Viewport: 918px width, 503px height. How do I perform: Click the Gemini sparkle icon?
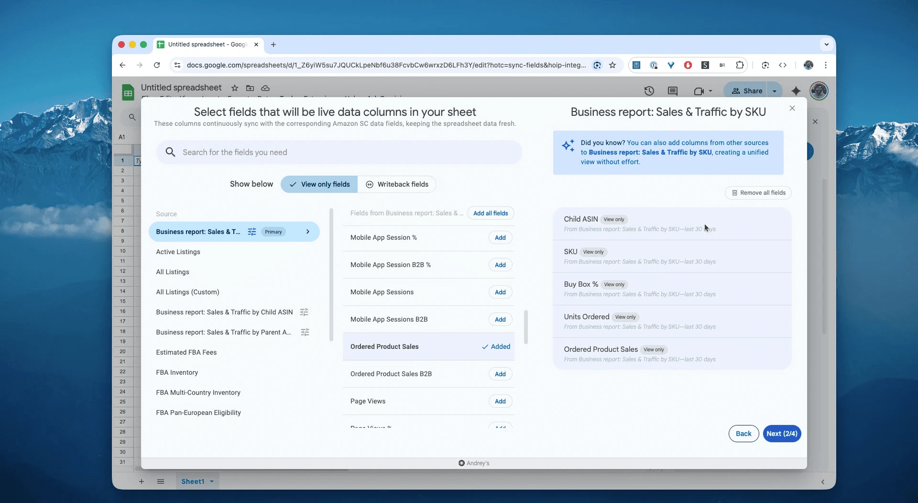point(796,91)
